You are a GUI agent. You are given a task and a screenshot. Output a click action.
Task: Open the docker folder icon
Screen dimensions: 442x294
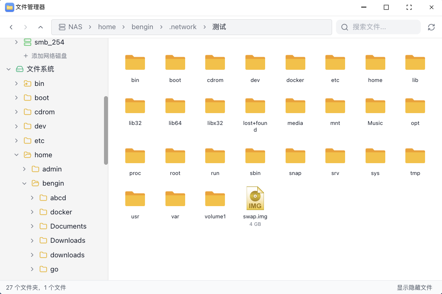295,62
